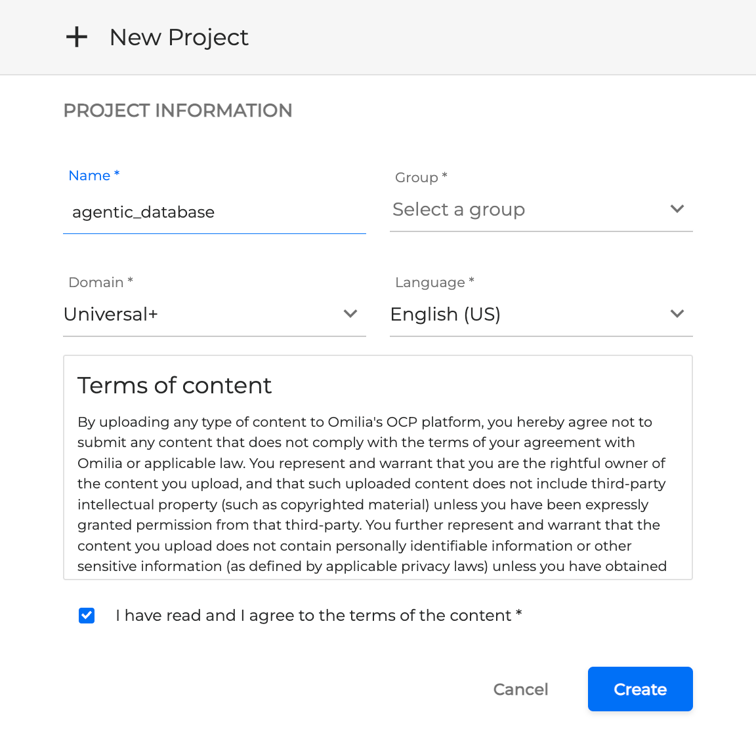This screenshot has height=729, width=756.
Task: Focus the Name field containing agentic_database
Action: click(x=214, y=212)
